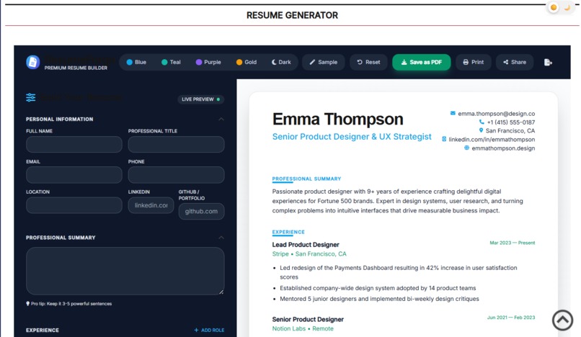
Task: Click Save as PDF
Action: [422, 62]
